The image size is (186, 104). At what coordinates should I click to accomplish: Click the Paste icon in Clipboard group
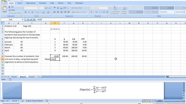pos(5,8)
